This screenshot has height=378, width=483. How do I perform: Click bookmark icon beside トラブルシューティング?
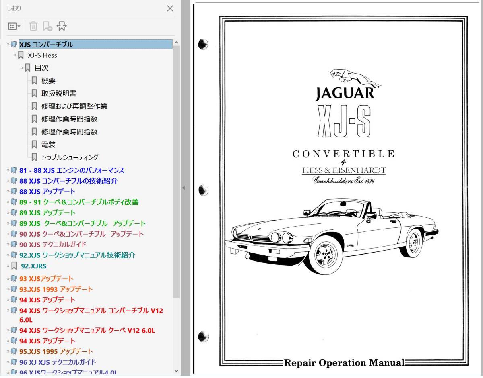[34, 157]
